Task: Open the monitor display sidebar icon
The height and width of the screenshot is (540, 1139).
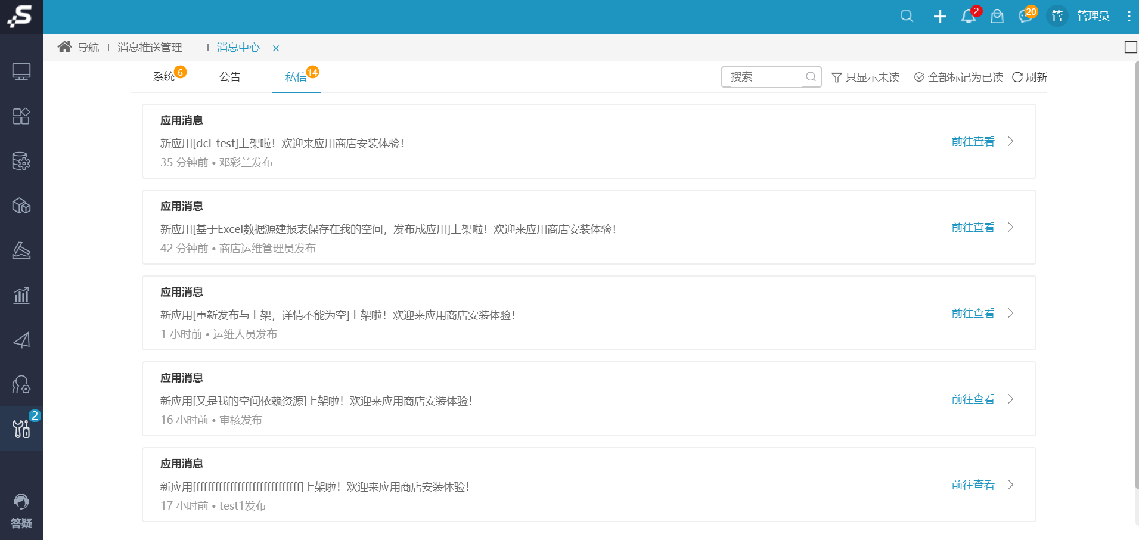Action: (x=21, y=72)
